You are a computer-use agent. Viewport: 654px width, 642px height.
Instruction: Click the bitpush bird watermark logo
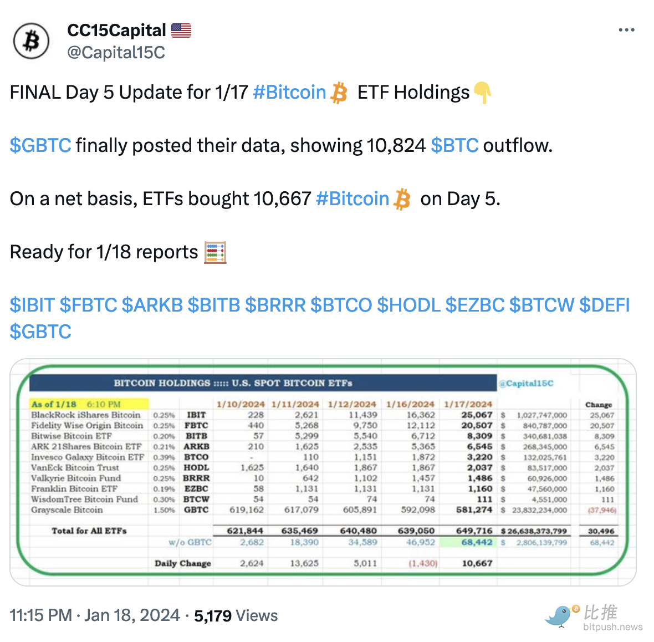tap(561, 615)
